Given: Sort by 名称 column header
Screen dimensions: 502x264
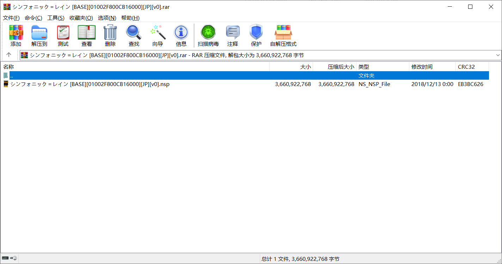Looking at the screenshot, I should [135, 67].
